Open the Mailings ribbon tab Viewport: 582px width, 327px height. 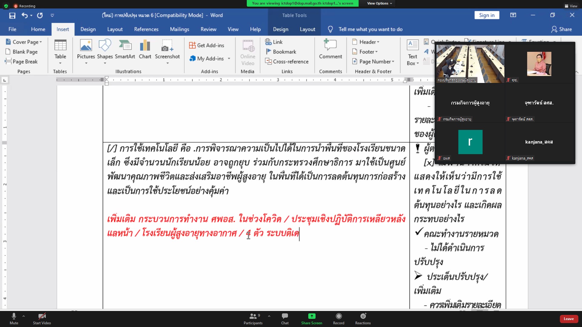point(179,29)
